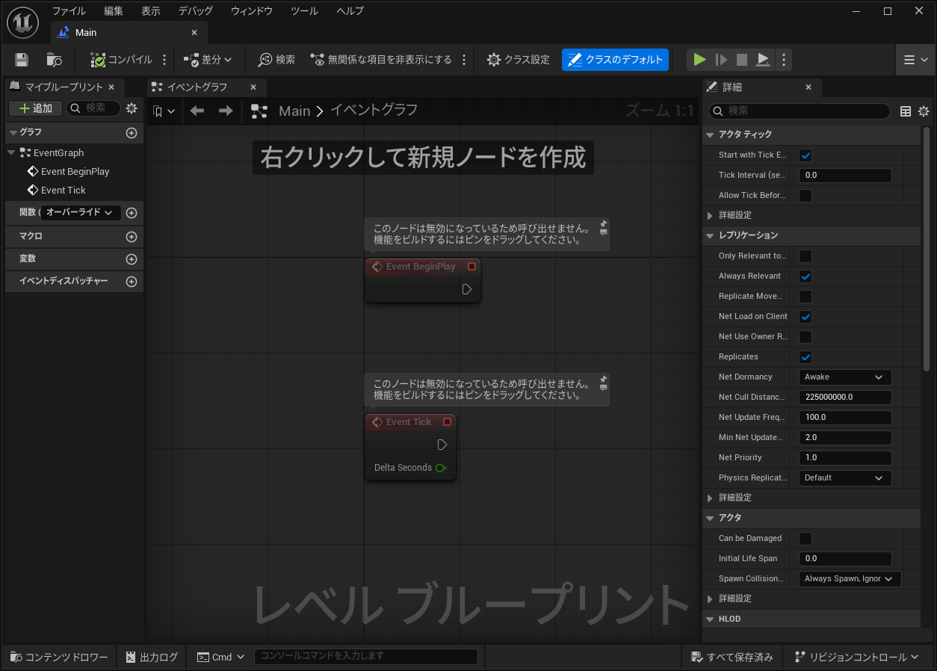Toggle 無関係な項目を非表示にする button
The height and width of the screenshot is (671, 937).
381,60
